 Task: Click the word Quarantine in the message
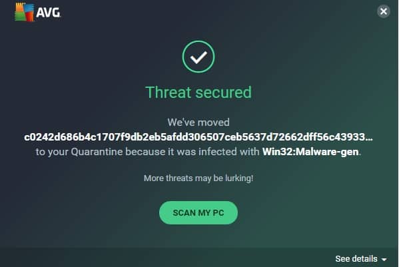click(97, 152)
